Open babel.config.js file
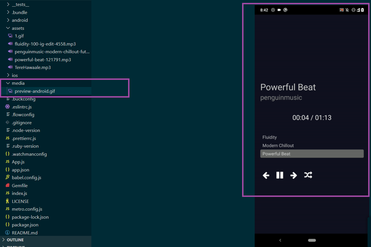371x247 pixels. (26, 177)
